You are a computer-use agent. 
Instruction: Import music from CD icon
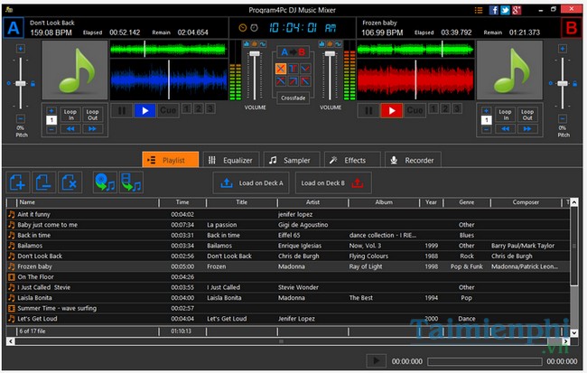pyautogui.click(x=105, y=182)
